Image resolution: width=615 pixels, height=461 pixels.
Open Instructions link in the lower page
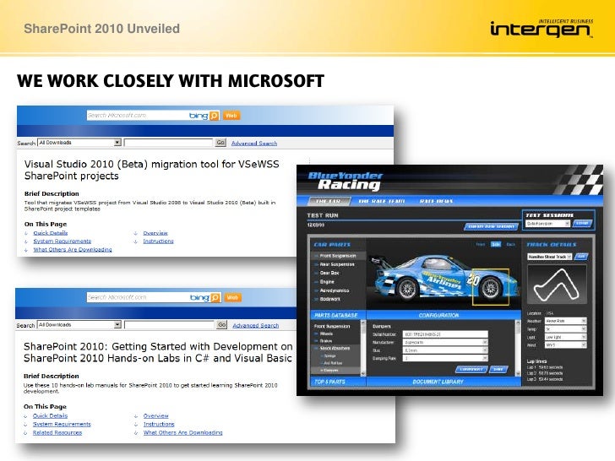coord(159,424)
